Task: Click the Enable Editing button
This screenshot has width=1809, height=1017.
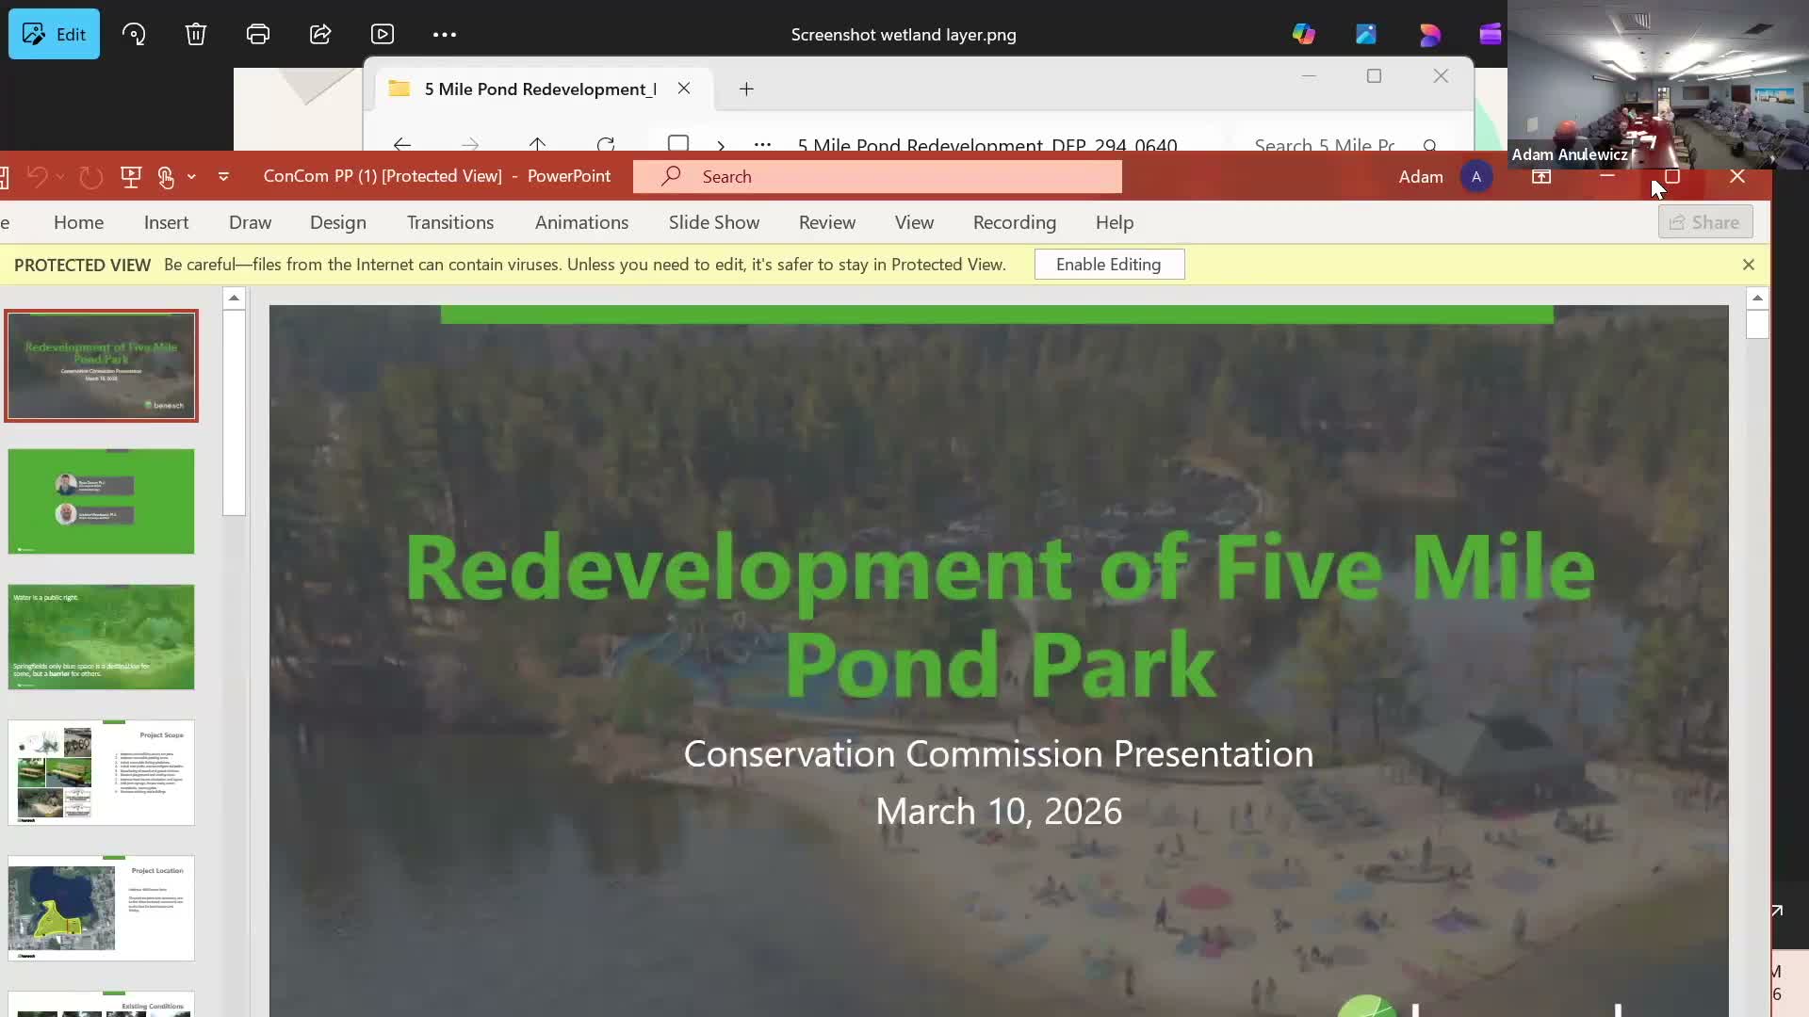Action: tap(1108, 265)
